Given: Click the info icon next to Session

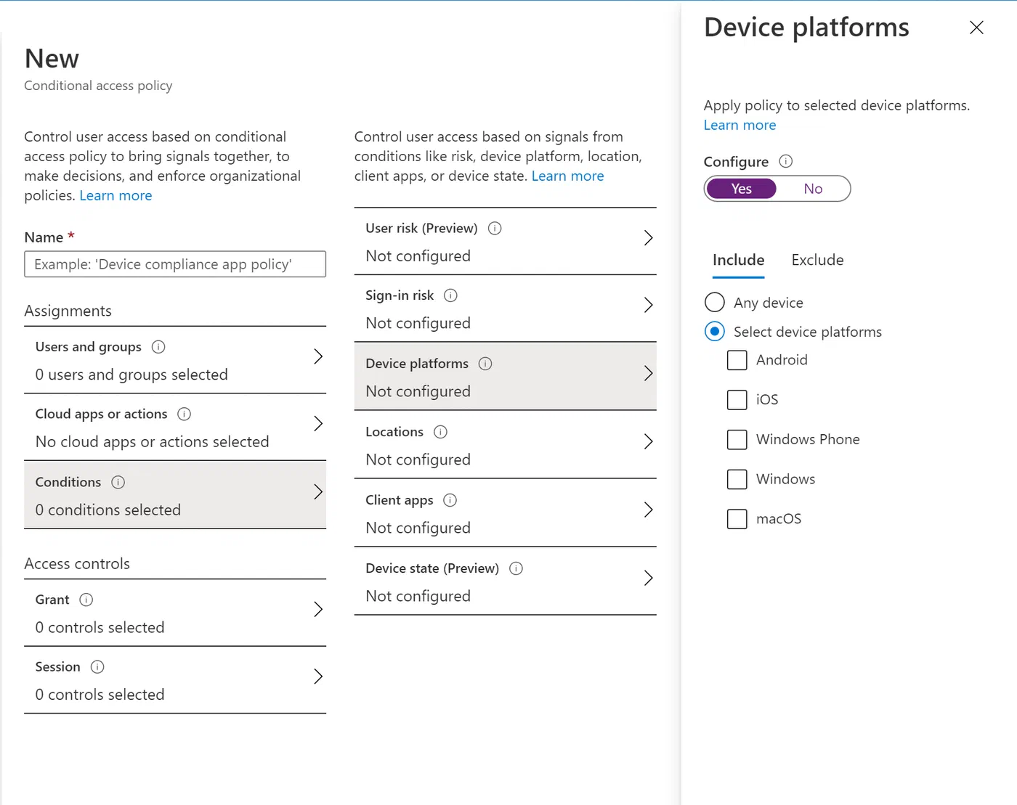Looking at the screenshot, I should click(97, 666).
